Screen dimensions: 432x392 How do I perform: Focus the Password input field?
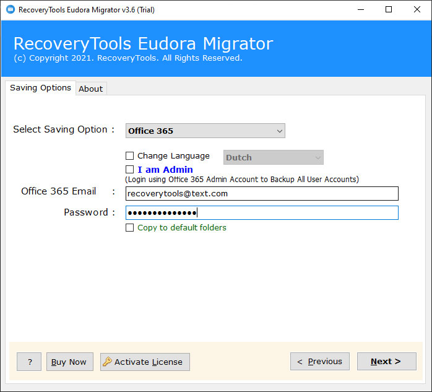coord(262,213)
